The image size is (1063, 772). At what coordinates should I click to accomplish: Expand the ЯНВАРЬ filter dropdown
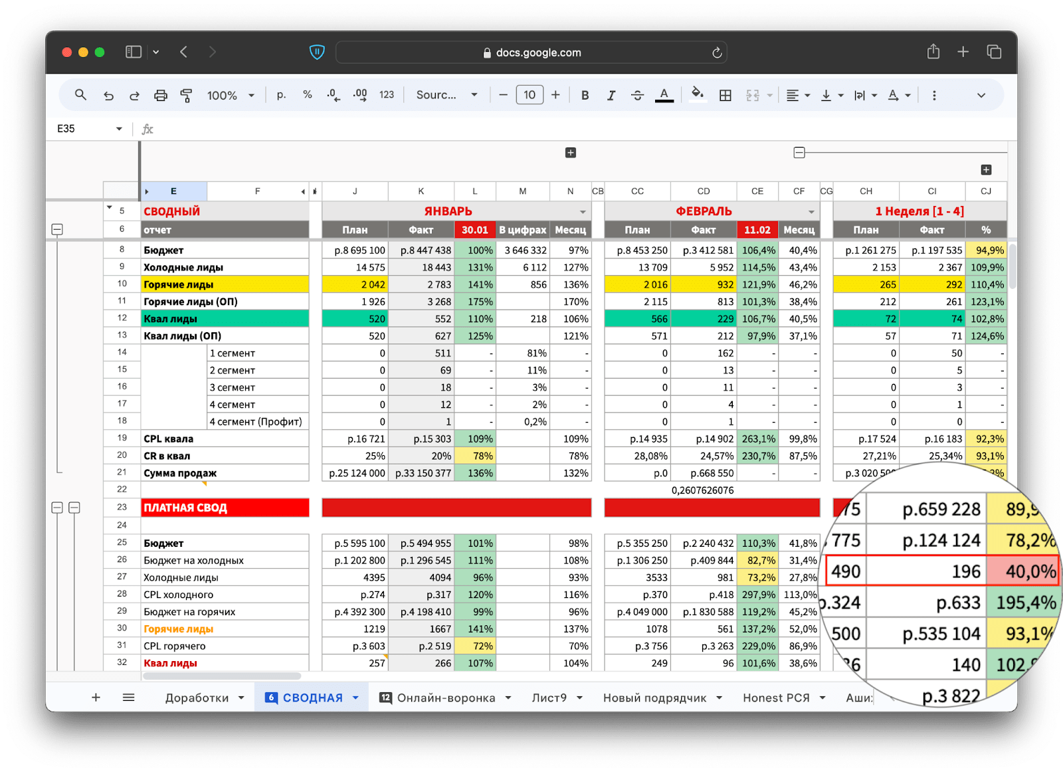point(583,212)
